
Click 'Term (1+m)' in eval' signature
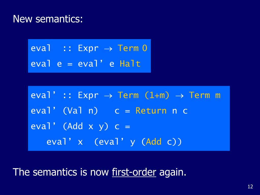tap(143, 95)
